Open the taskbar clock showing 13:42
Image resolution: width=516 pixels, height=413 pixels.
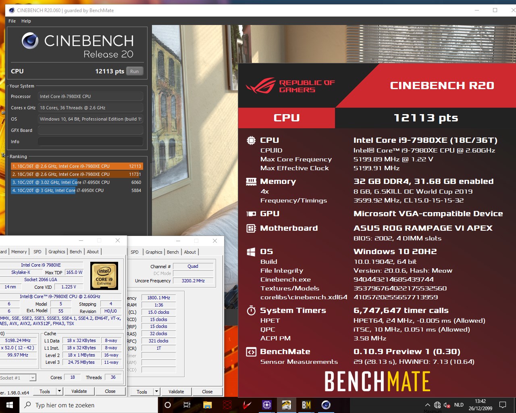480,405
